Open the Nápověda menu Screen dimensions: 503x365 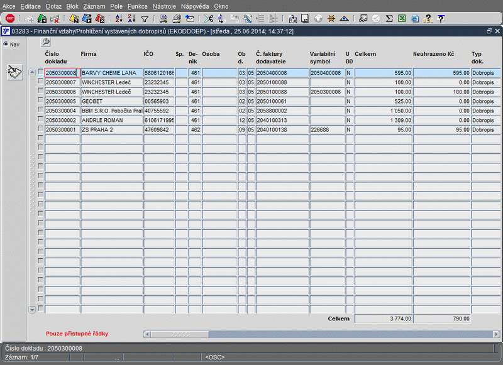[x=195, y=6]
